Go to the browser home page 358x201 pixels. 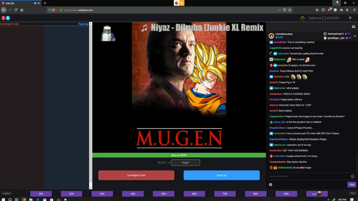pos(22,10)
